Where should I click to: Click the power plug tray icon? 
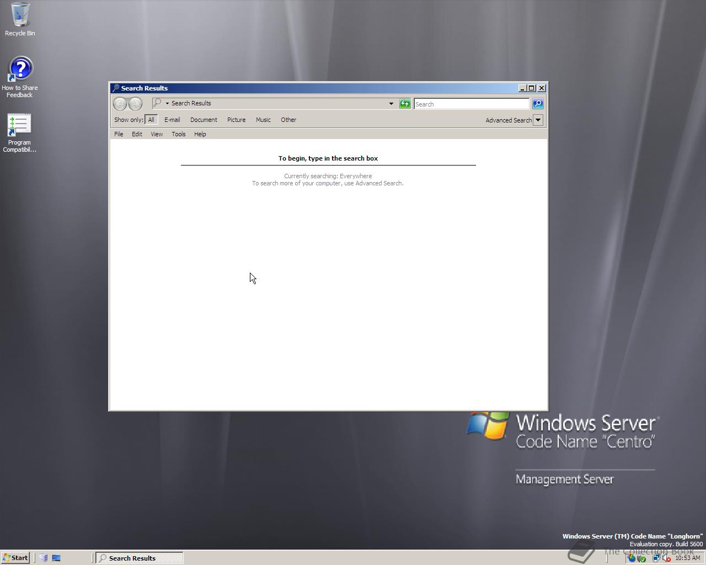pyautogui.click(x=641, y=558)
